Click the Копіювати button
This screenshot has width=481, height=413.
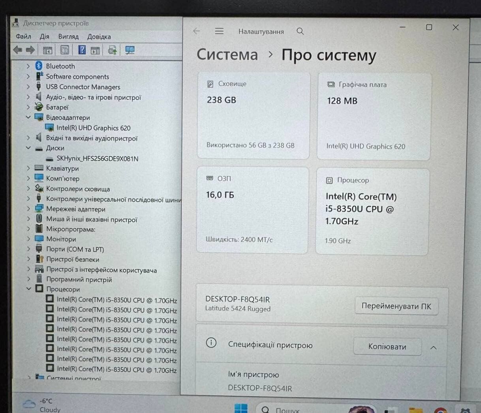[387, 347]
